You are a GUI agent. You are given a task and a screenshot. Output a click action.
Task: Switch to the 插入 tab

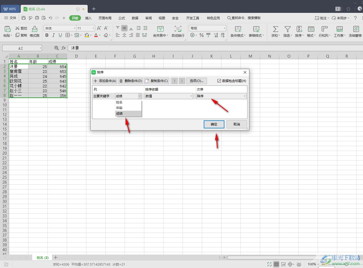click(x=88, y=18)
